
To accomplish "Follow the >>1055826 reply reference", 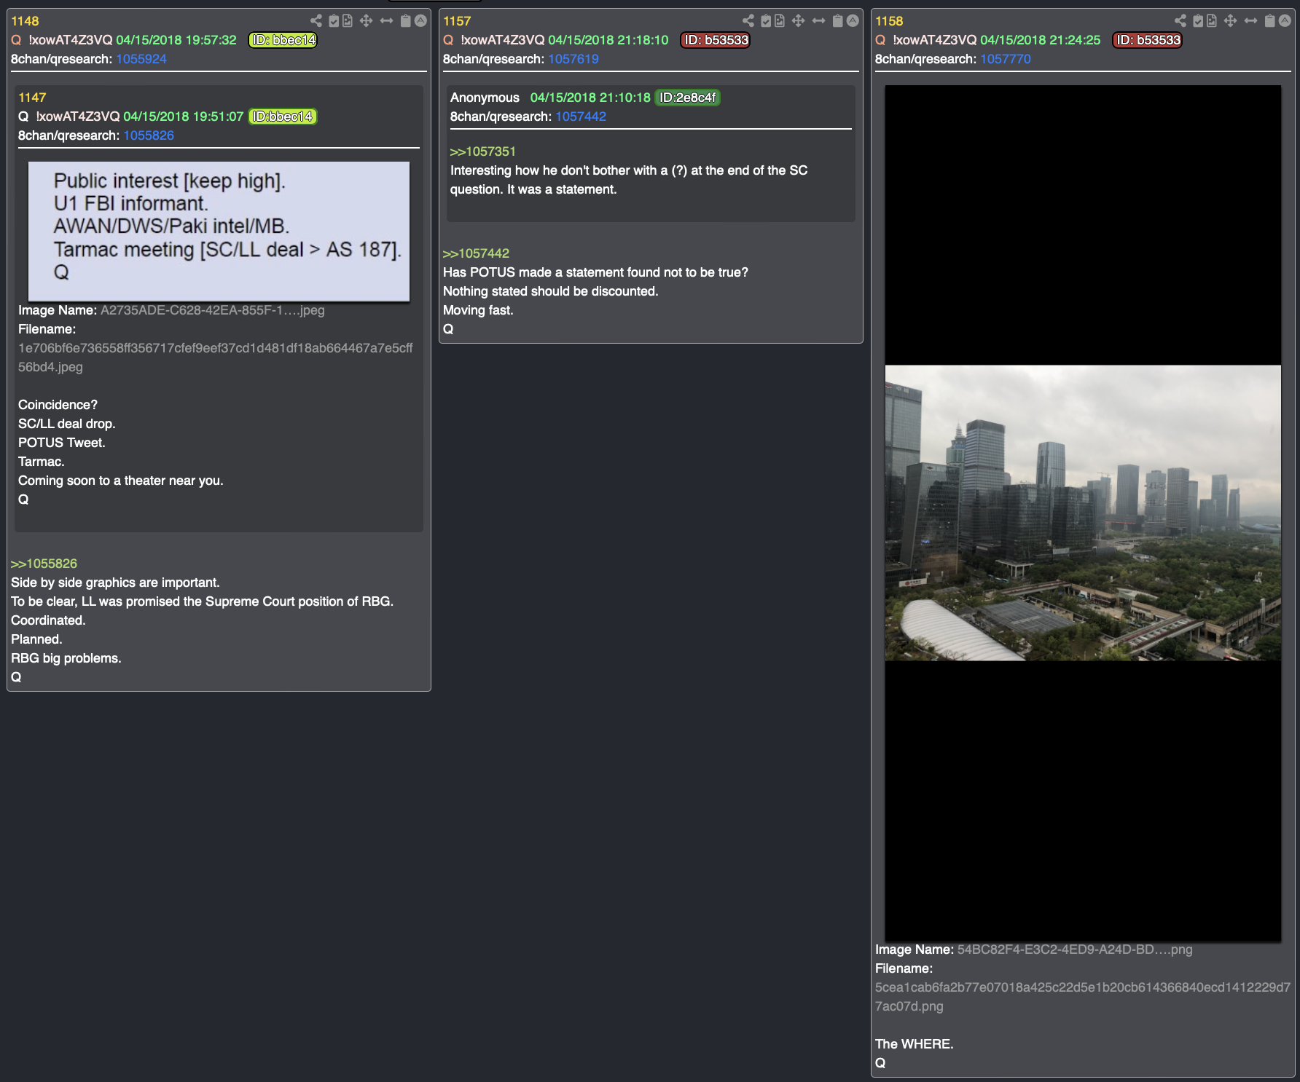I will click(x=44, y=564).
